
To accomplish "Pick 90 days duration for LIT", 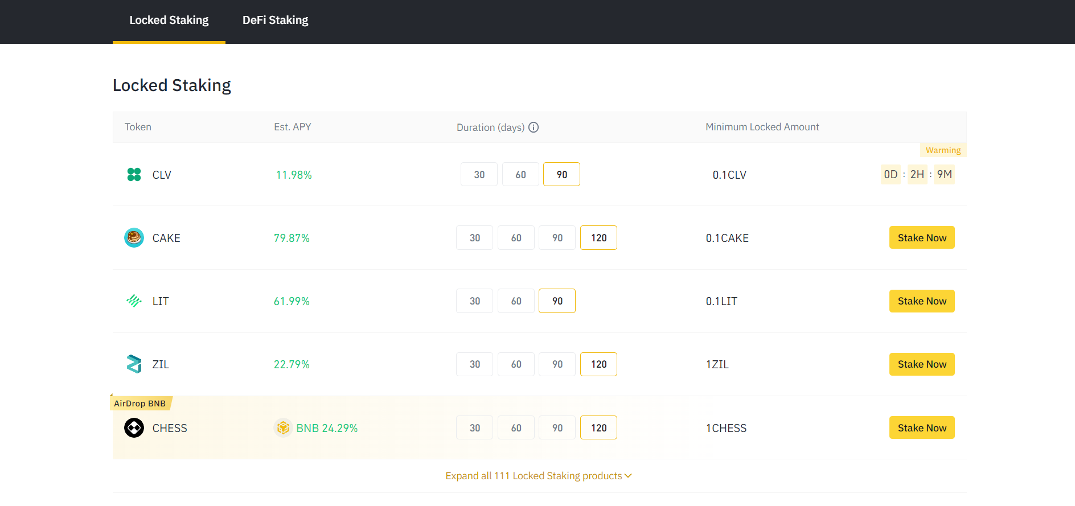I will coord(557,301).
